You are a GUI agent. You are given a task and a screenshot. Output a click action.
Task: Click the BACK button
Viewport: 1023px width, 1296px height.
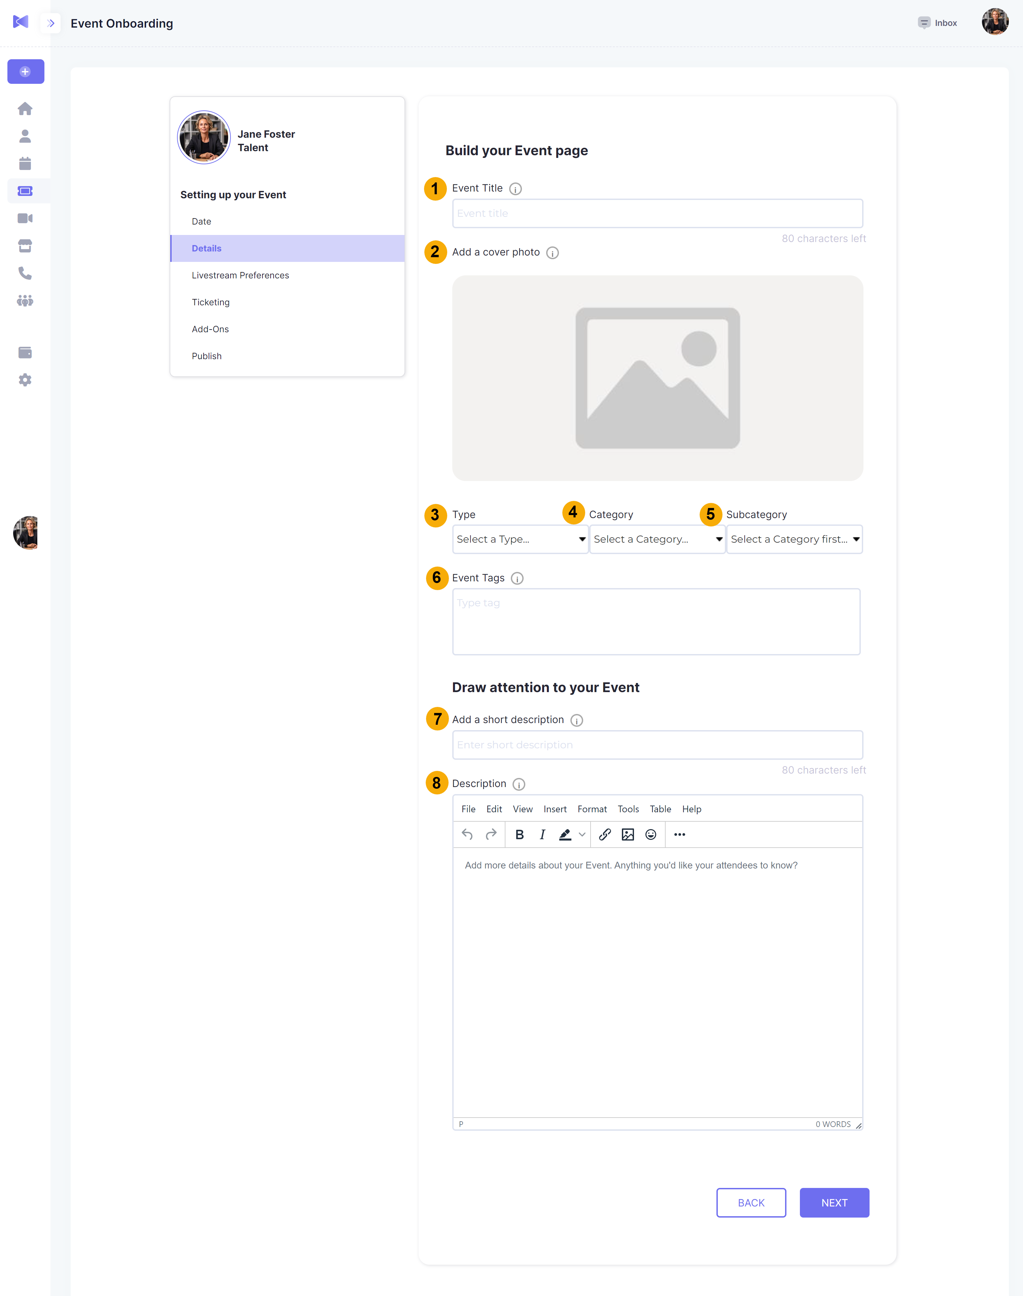coord(751,1202)
